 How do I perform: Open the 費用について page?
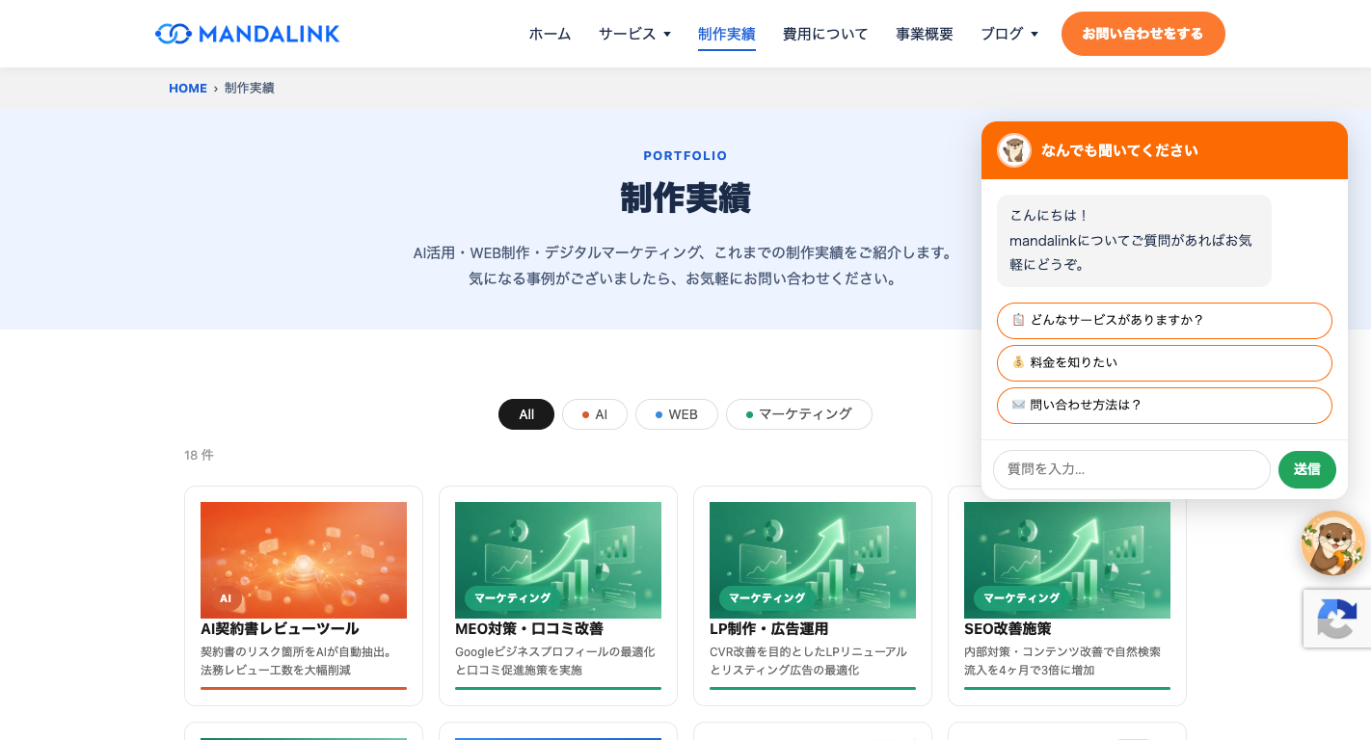point(825,34)
